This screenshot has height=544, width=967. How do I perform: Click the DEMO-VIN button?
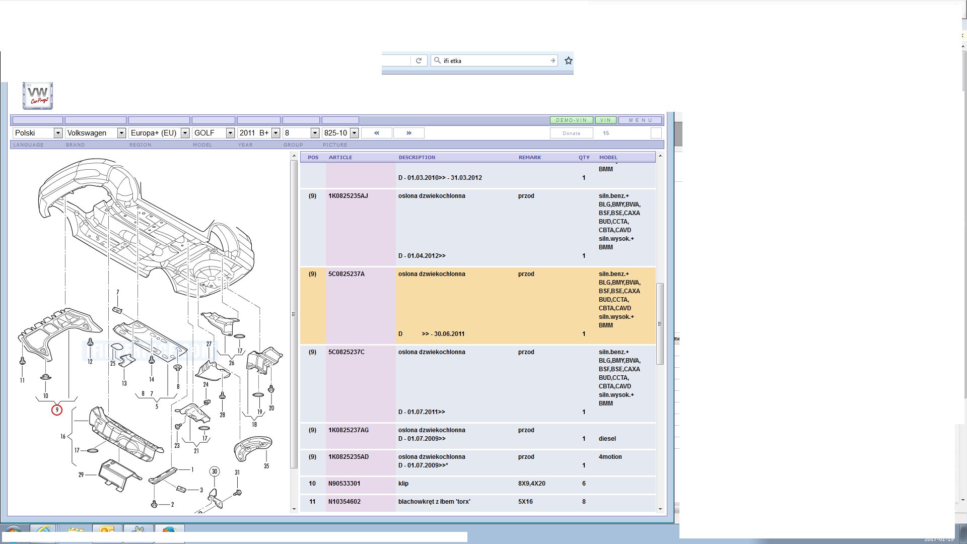[572, 120]
